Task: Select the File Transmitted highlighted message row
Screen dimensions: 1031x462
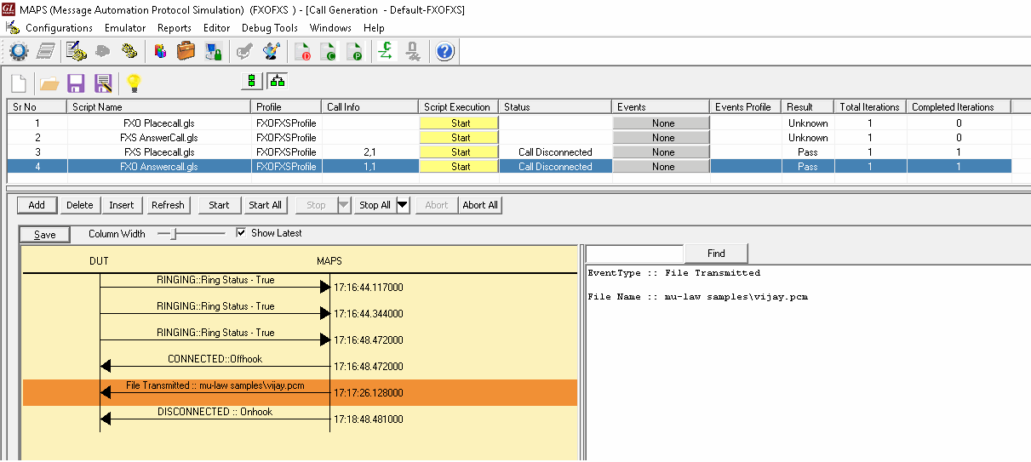Action: 300,392
